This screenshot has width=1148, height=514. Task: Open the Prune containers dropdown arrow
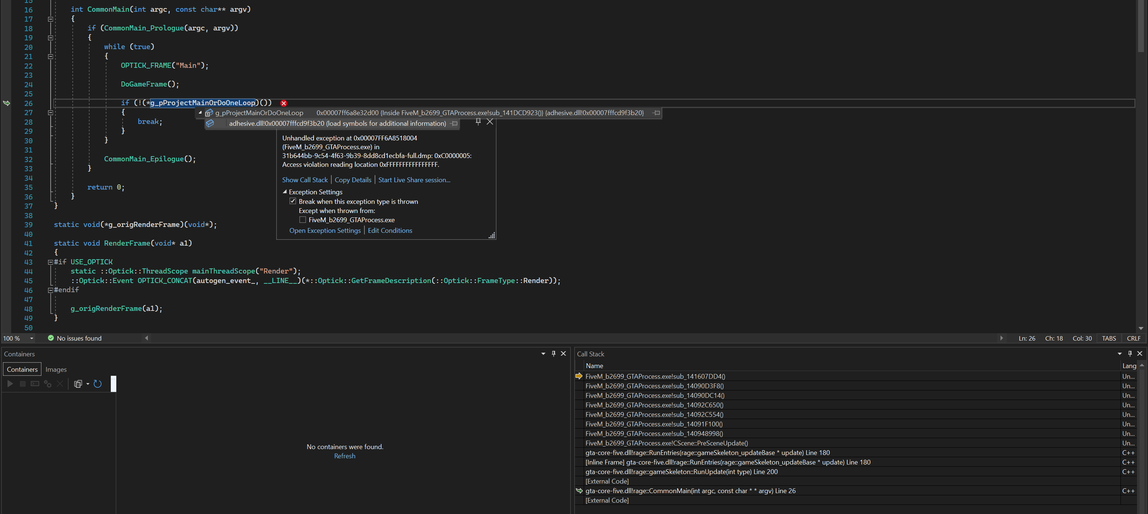coord(88,383)
